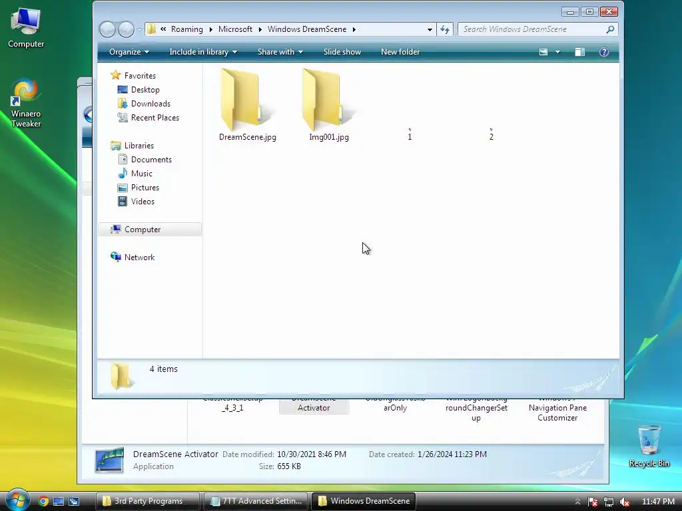Click Show desktop quick launch icon

click(x=59, y=501)
